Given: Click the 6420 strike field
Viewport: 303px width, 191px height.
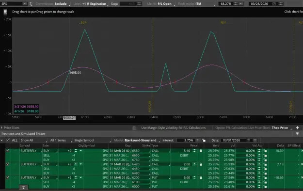Looking at the screenshot, I should coord(141,164).
